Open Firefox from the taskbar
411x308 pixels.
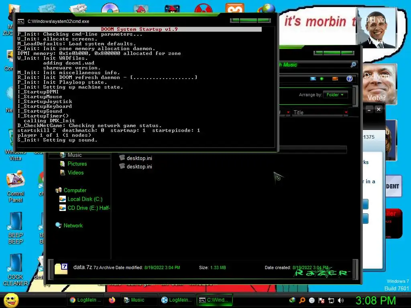[112, 300]
